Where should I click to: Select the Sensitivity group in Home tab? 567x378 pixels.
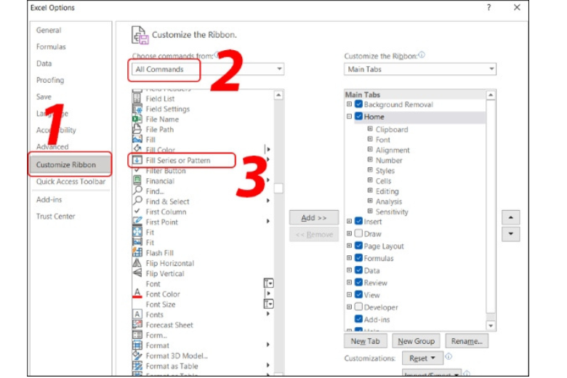tap(392, 212)
